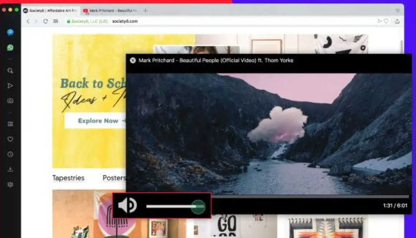Image resolution: width=416 pixels, height=238 pixels.
Task: Open bookmarks heart icon in sidebar
Action: [x=10, y=139]
